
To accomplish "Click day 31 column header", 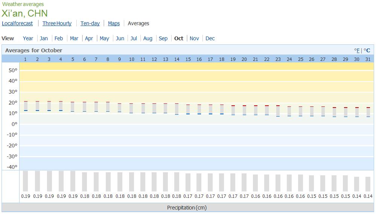I will click(368, 59).
